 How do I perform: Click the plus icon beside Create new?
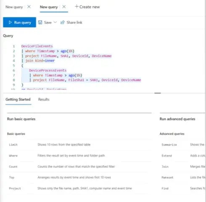tap(77, 6)
